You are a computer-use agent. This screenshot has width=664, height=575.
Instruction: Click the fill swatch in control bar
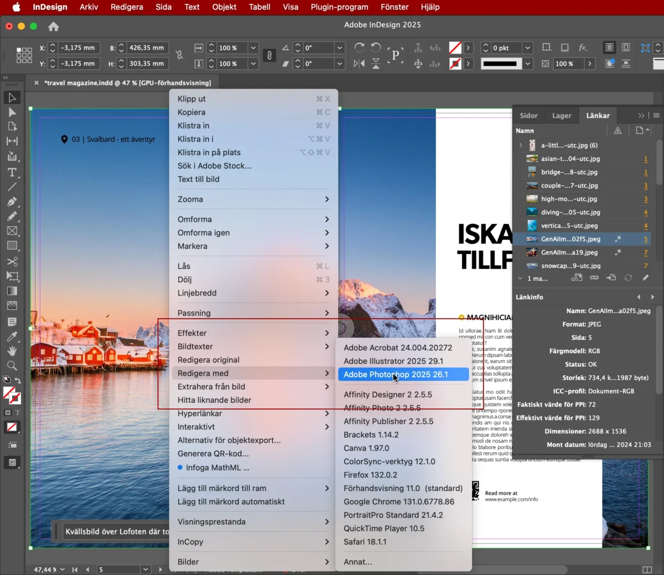455,48
